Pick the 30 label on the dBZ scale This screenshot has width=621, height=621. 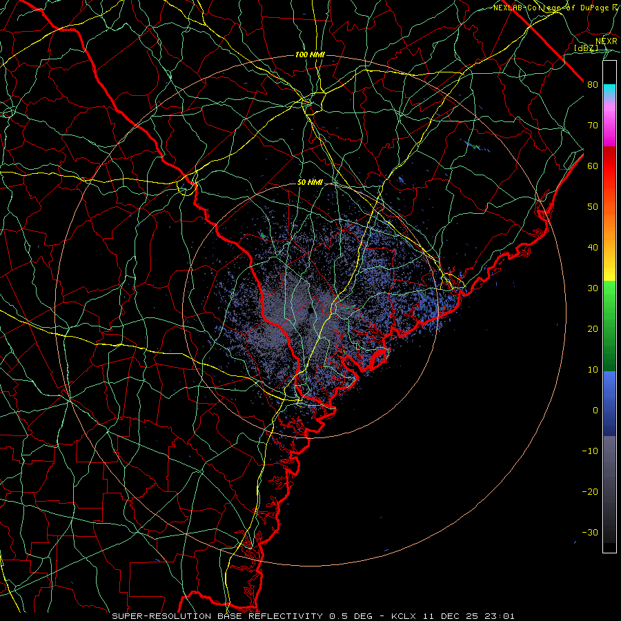593,288
